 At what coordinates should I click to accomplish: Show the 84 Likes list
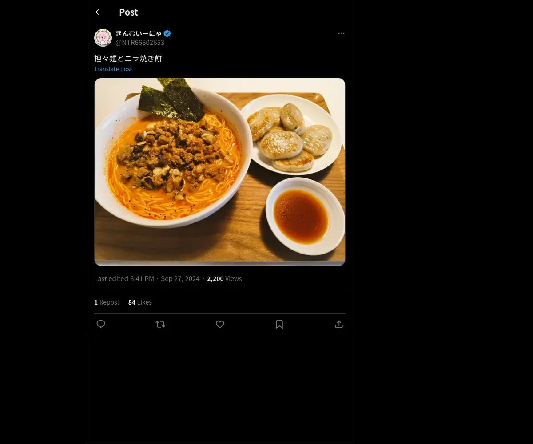coord(140,302)
